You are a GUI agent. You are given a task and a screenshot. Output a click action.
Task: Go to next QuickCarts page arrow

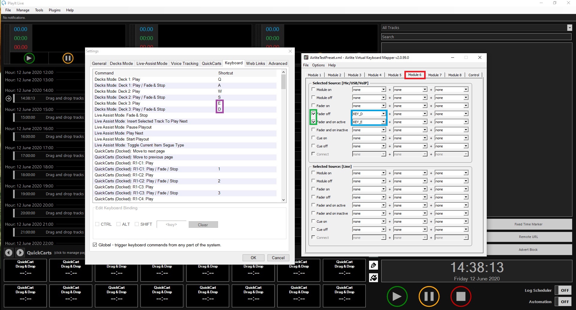(x=20, y=253)
